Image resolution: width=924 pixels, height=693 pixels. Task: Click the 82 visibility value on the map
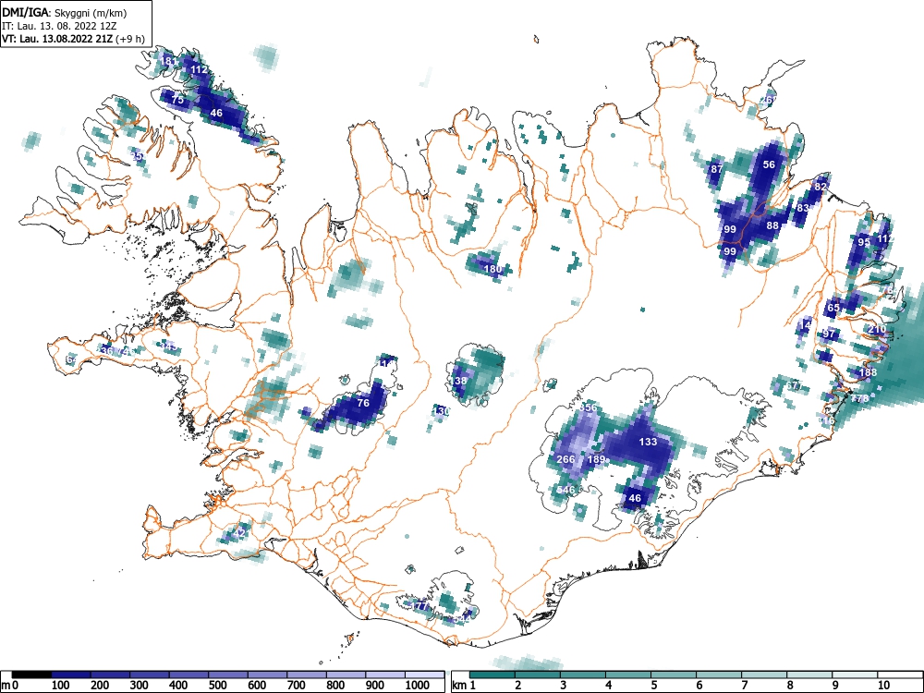click(x=821, y=187)
